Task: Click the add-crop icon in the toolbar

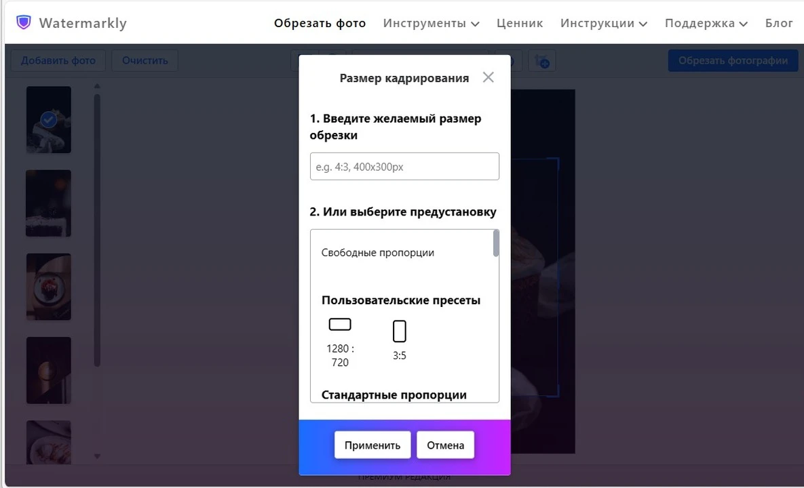Action: click(543, 61)
